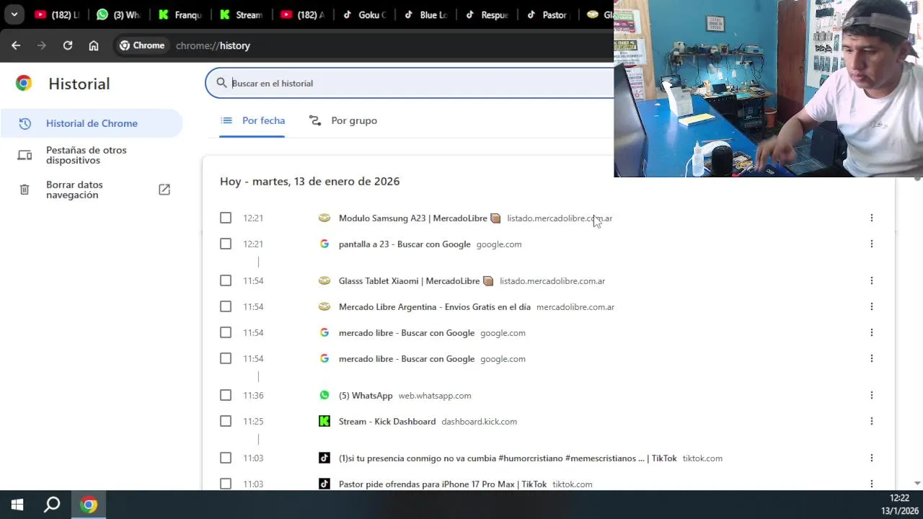Screen dimensions: 923x519
Task: Check the pantalla a 23 entry checkbox
Action: click(226, 244)
